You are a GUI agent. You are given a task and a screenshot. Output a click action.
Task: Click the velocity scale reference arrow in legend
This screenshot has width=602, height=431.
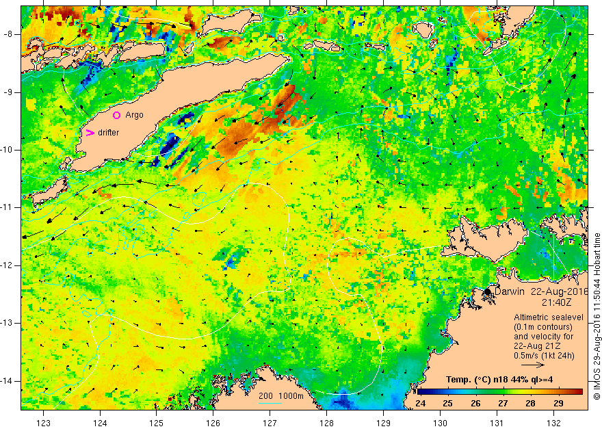click(x=533, y=365)
